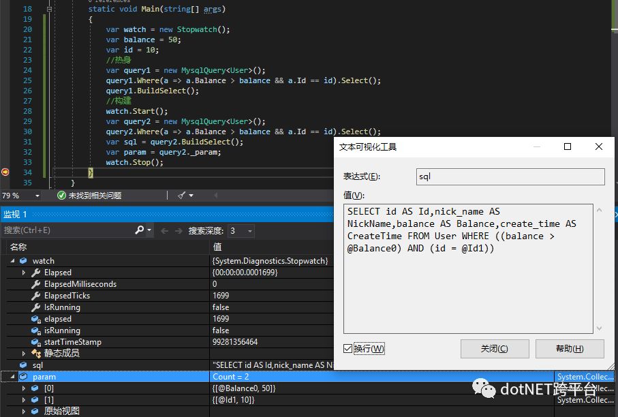Click the {[@Balance0, 50]} value cell

pos(244,388)
